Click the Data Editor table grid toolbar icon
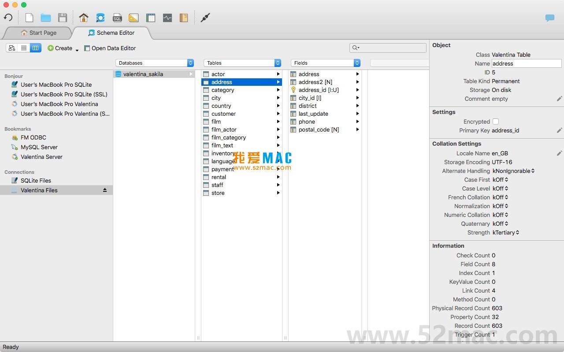 (x=151, y=18)
